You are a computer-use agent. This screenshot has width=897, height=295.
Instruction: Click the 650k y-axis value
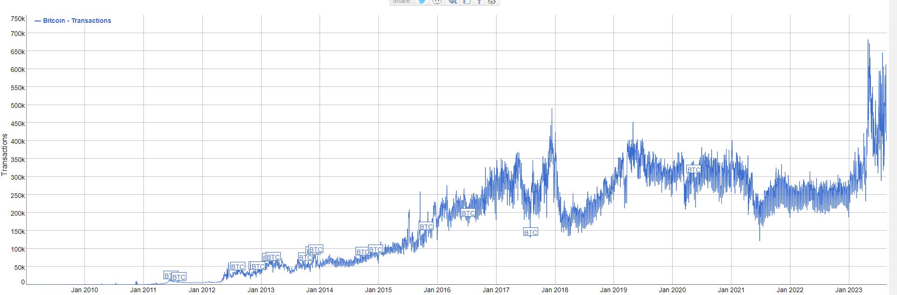[18, 52]
